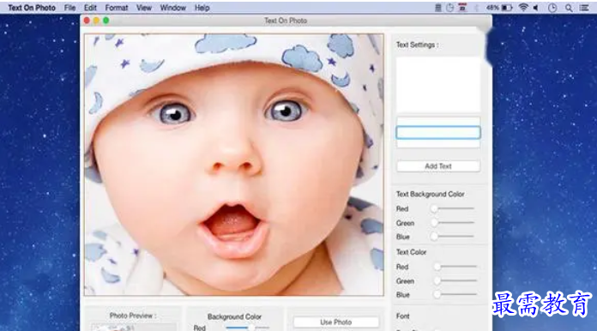The image size is (597, 331).
Task: Click the 48% battery percentage text
Action: (x=492, y=8)
